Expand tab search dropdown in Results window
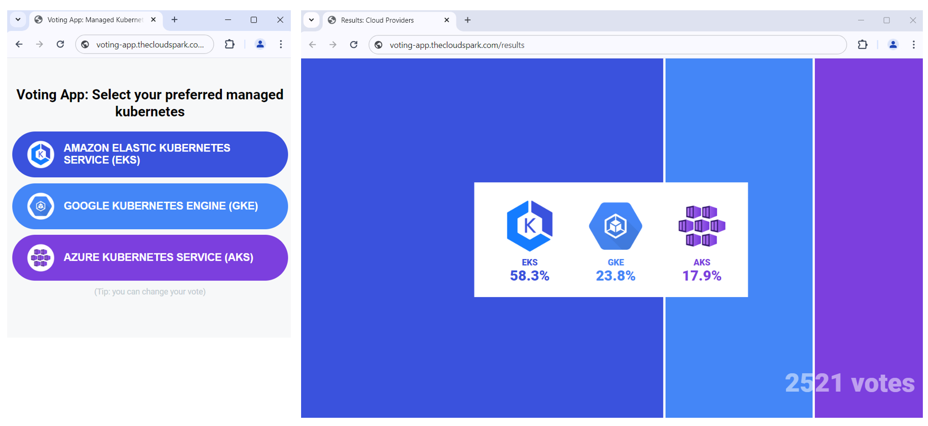The width and height of the screenshot is (928, 426). pyautogui.click(x=311, y=20)
